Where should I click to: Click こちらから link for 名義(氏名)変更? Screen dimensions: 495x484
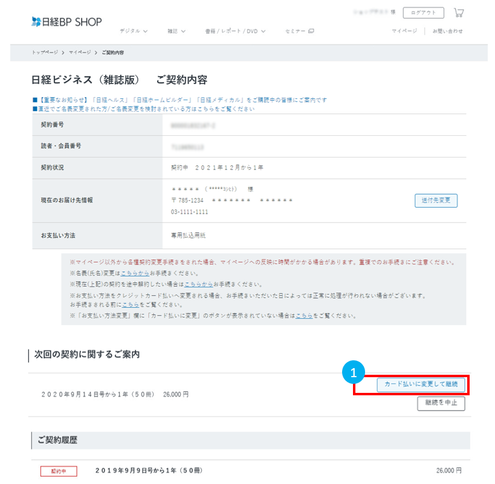coord(135,273)
